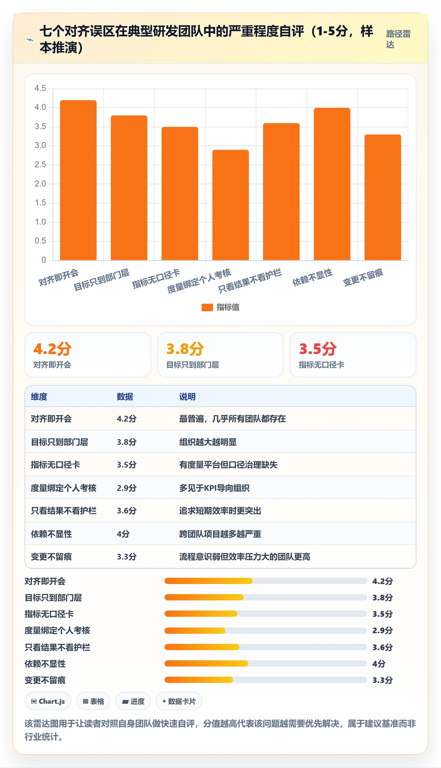This screenshot has height=768, width=441.
Task: Click the 说明 column header
Action: pos(187,397)
